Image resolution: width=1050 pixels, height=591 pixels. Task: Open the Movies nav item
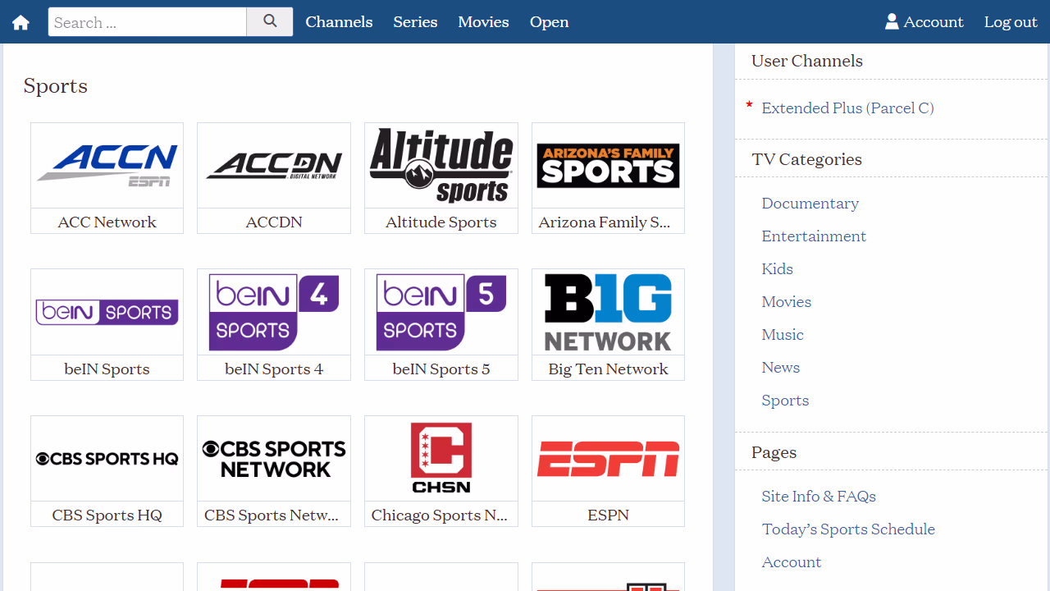(483, 22)
